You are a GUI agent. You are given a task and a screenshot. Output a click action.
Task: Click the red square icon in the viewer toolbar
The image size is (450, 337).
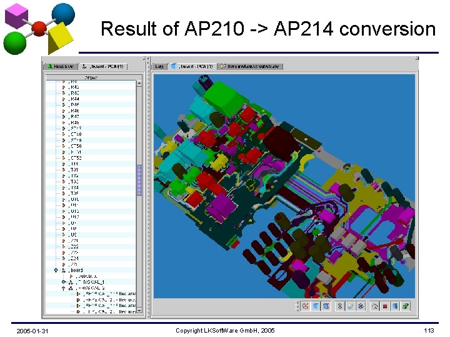(385, 306)
